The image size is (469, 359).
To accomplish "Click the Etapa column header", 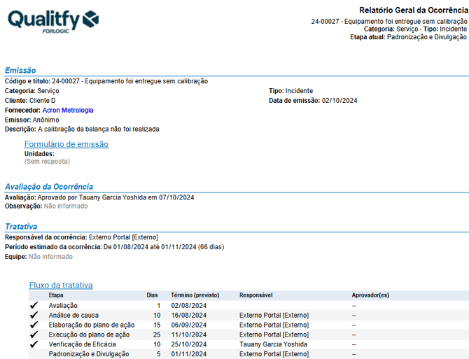I will click(x=56, y=295).
